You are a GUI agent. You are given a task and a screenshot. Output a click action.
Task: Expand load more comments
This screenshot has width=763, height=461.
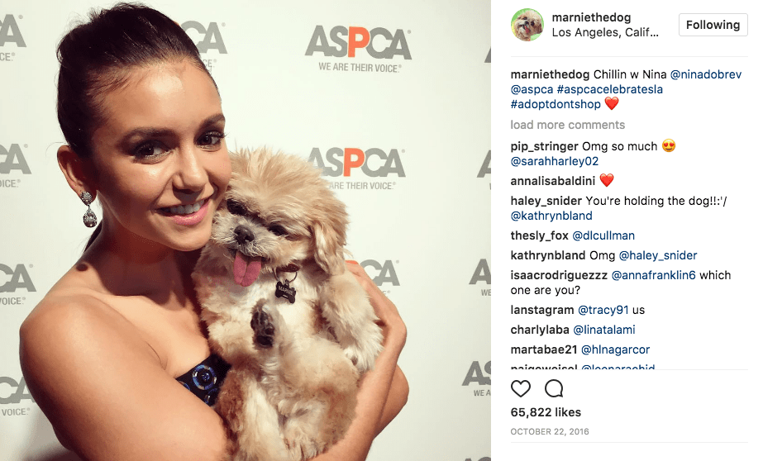pyautogui.click(x=567, y=125)
